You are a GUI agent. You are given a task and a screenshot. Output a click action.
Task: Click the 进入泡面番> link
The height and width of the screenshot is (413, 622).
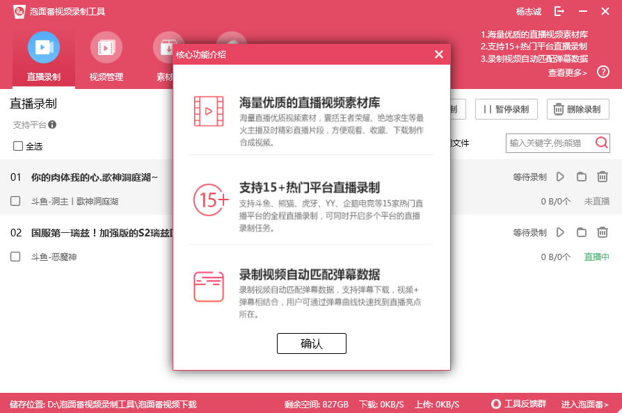[x=584, y=404]
